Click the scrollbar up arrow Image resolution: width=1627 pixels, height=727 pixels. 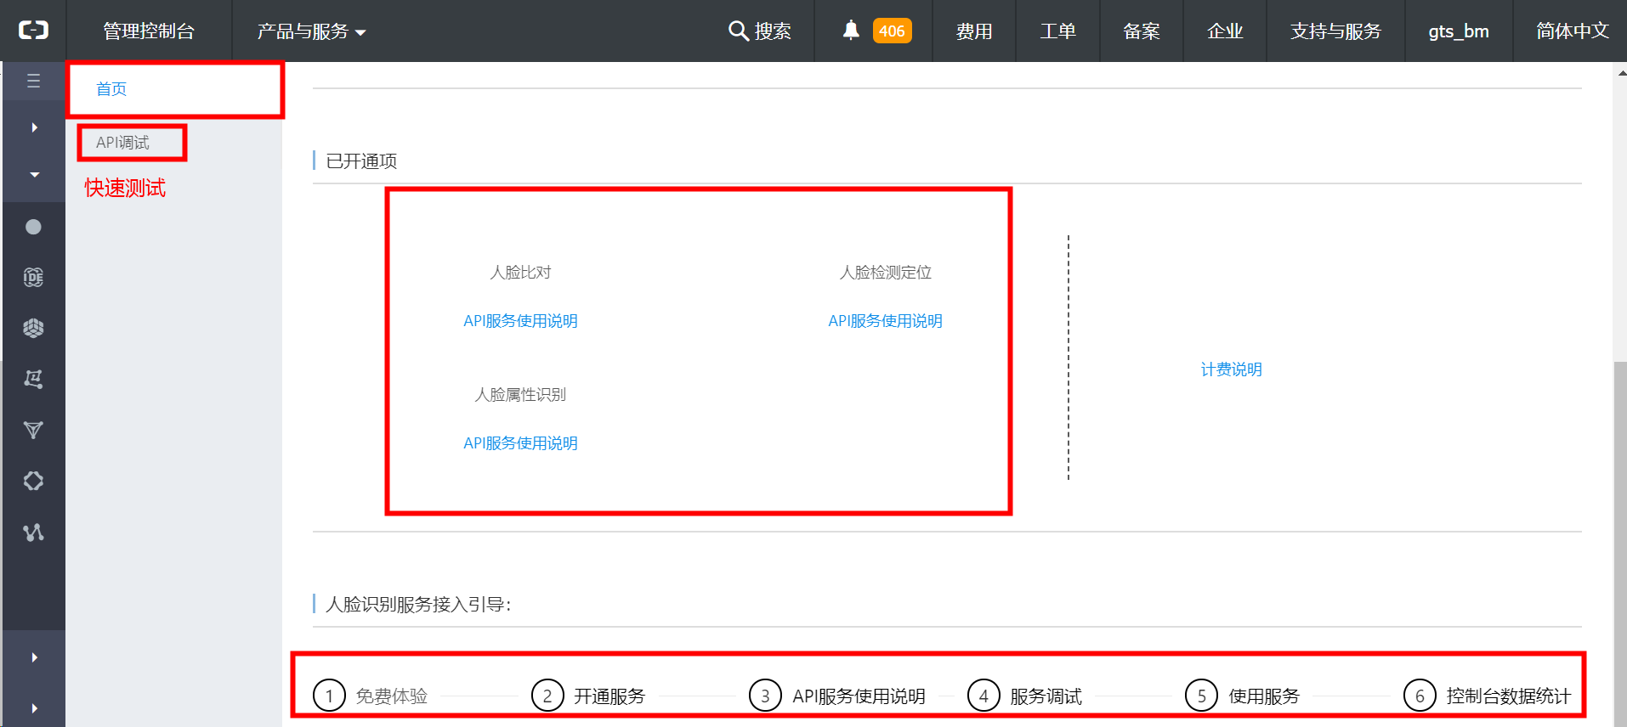click(1621, 73)
